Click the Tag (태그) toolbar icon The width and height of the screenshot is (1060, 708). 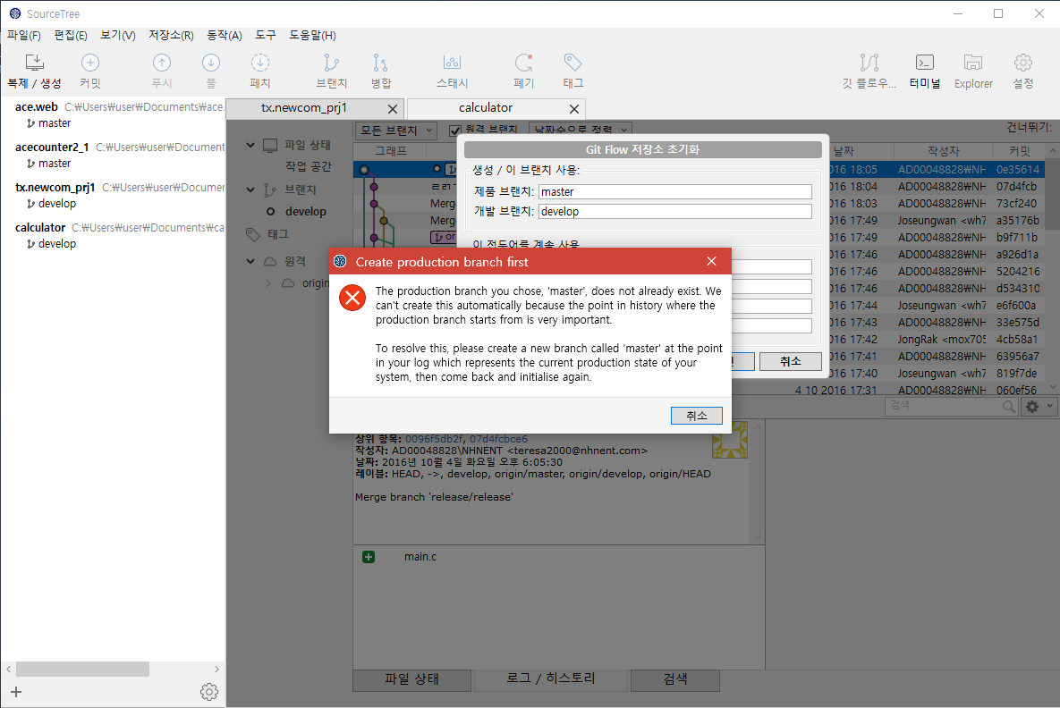tap(573, 63)
